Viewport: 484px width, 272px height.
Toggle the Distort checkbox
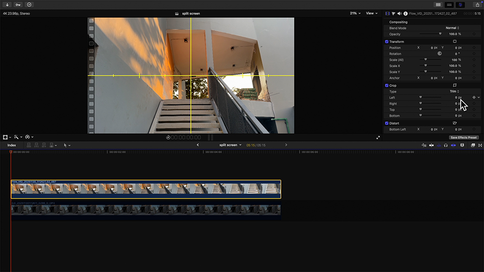click(386, 123)
